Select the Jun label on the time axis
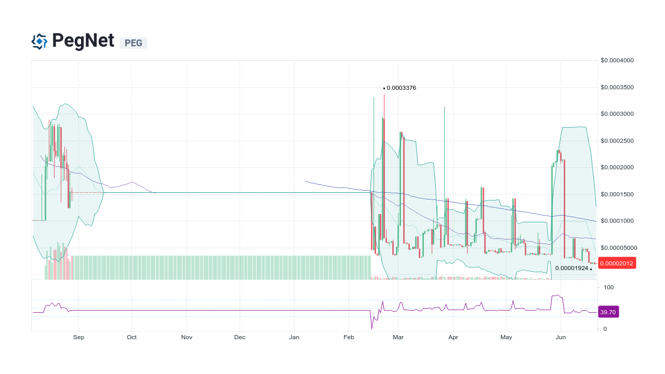This screenshot has width=665, height=374. tap(561, 337)
